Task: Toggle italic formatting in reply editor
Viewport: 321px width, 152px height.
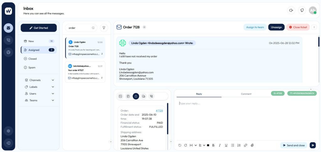Action: [220, 145]
